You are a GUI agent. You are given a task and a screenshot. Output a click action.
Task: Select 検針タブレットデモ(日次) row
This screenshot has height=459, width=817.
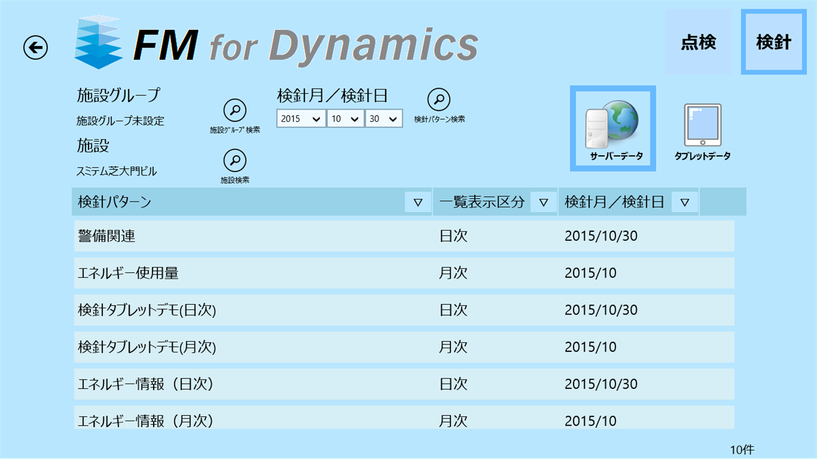coord(404,310)
